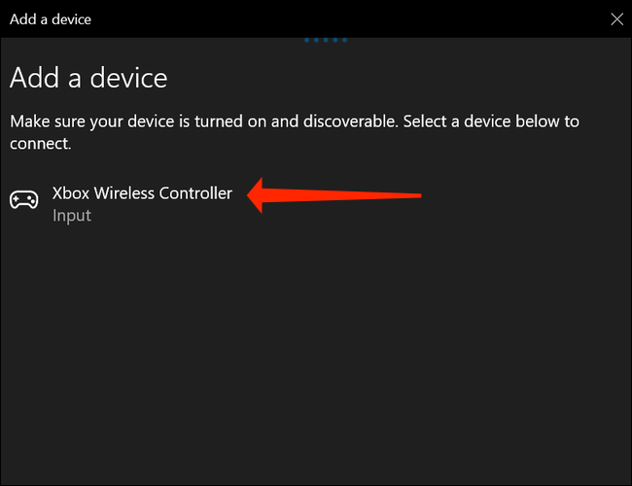
Task: Click the word device in large heading
Action: click(128, 78)
